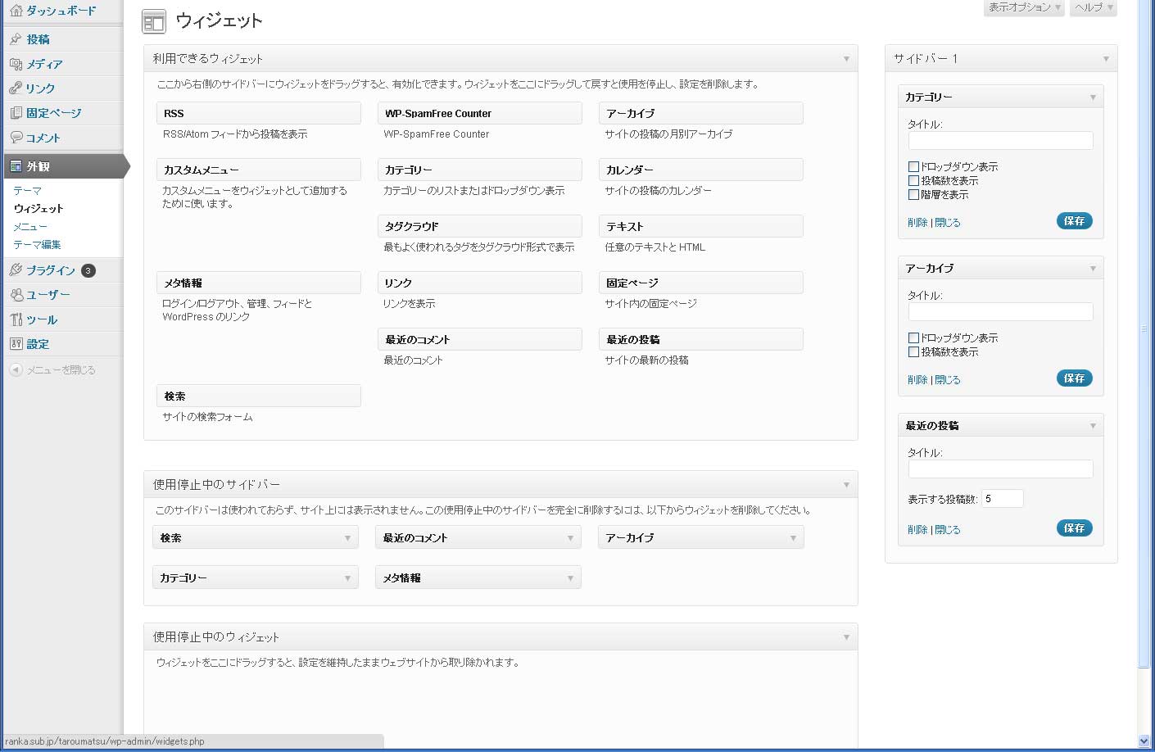Viewport: 1155px width, 752px height.
Task: Open the テーマ編集 submenu item
Action: pos(37,244)
